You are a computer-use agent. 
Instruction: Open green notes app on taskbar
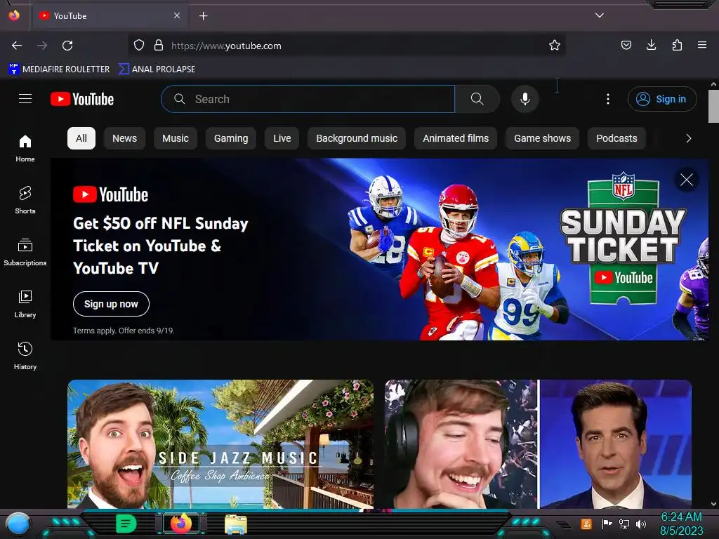click(x=126, y=524)
